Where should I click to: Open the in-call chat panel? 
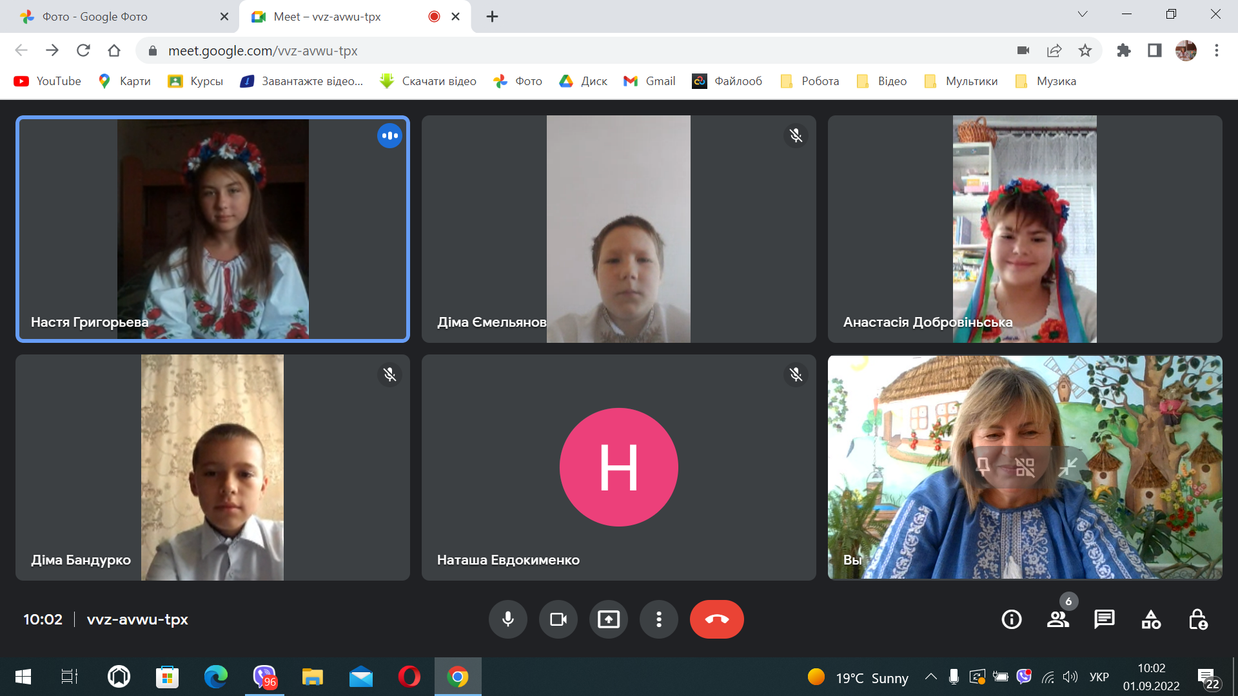1105,619
